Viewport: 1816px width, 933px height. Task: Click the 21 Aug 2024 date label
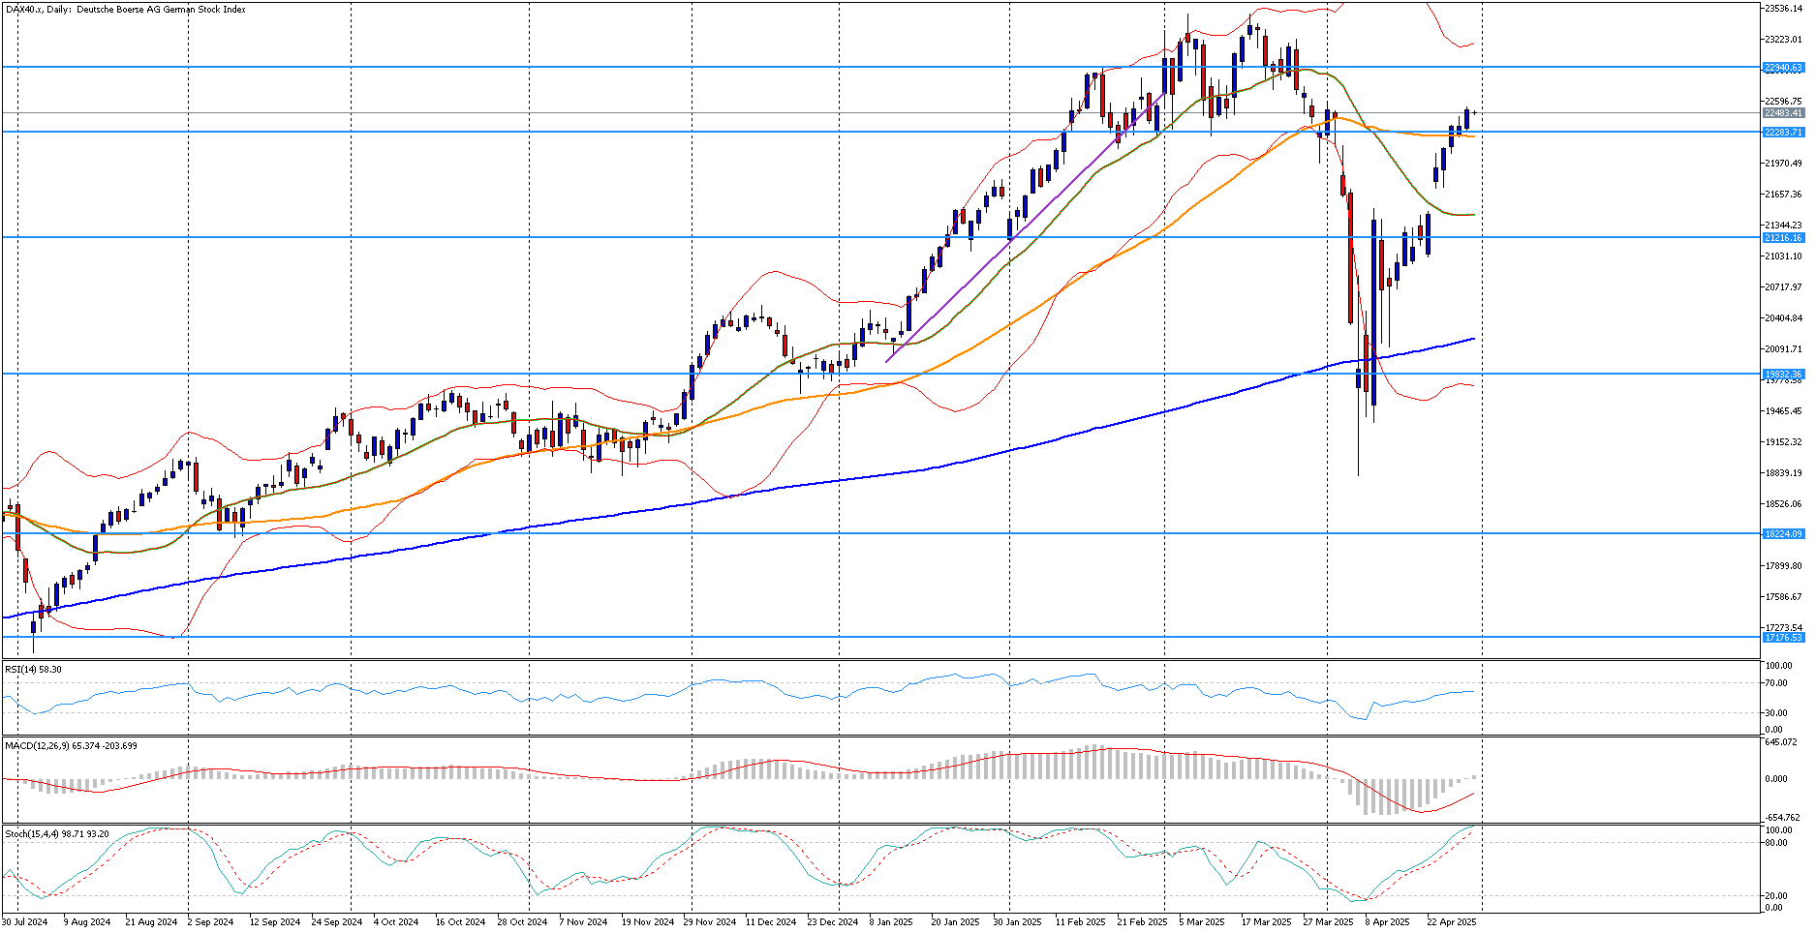click(151, 922)
